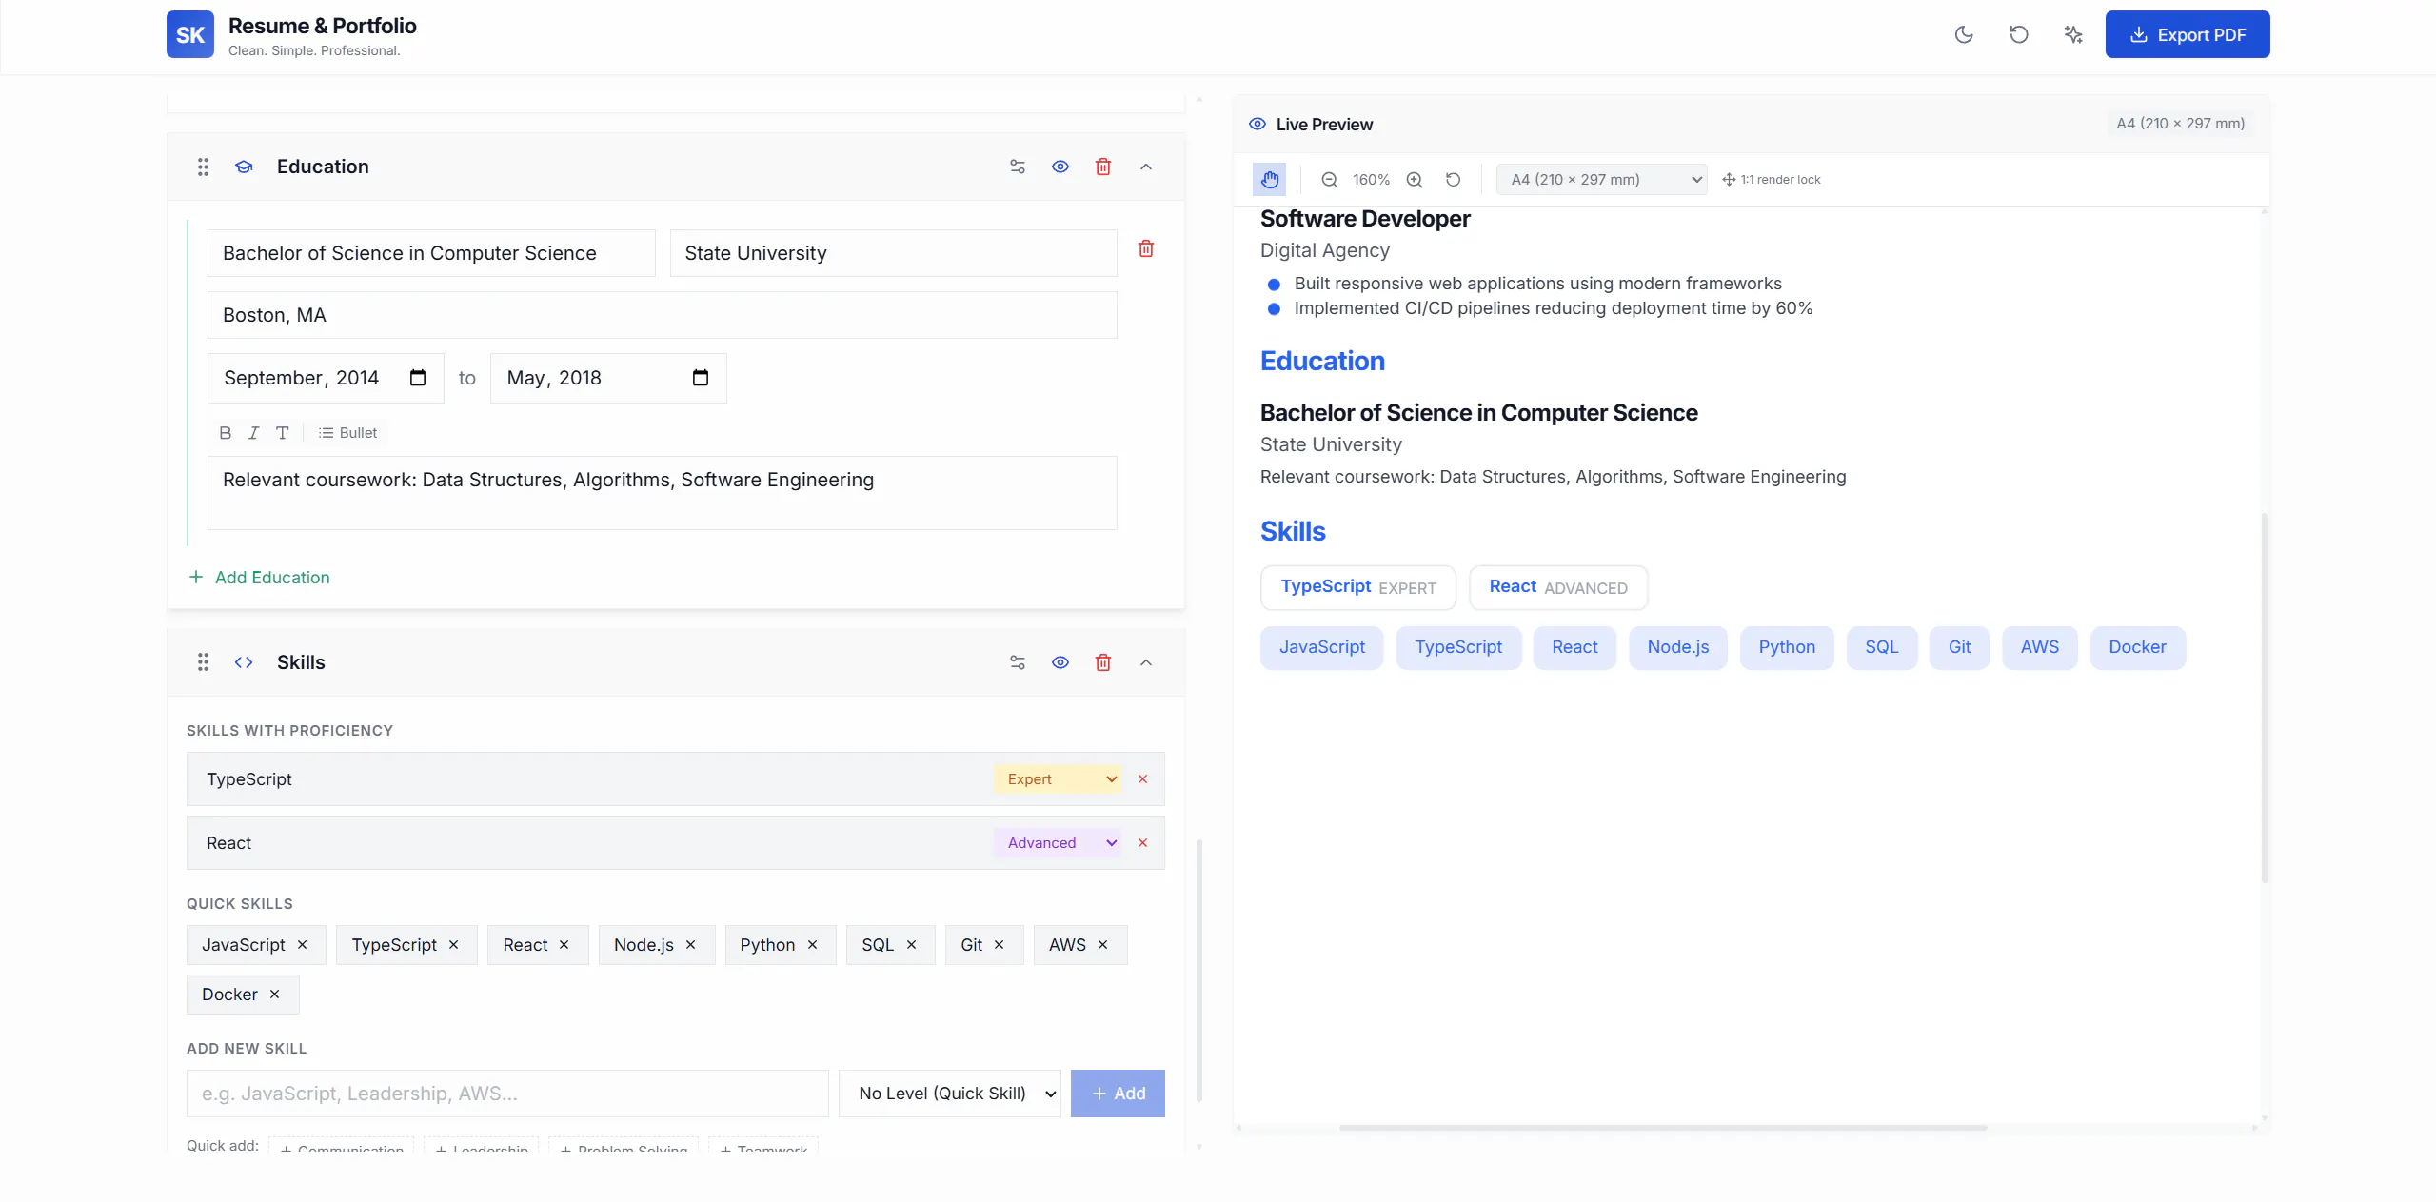The image size is (2436, 1202).
Task: Click the text size T icon
Action: click(x=282, y=433)
